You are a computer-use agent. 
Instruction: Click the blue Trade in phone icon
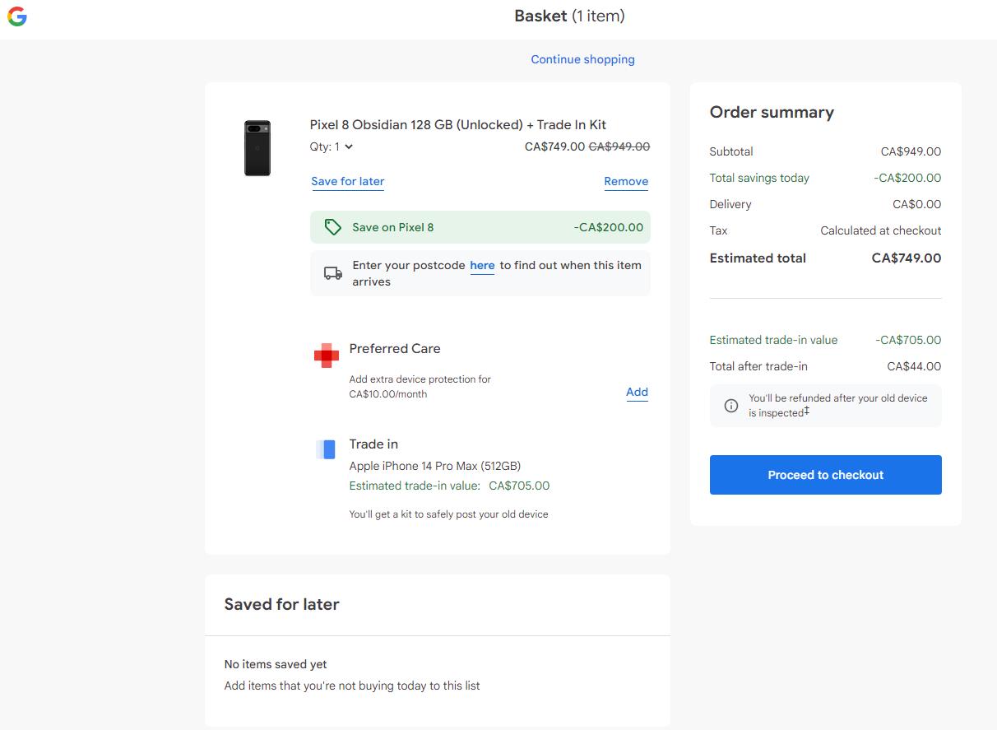tap(326, 449)
